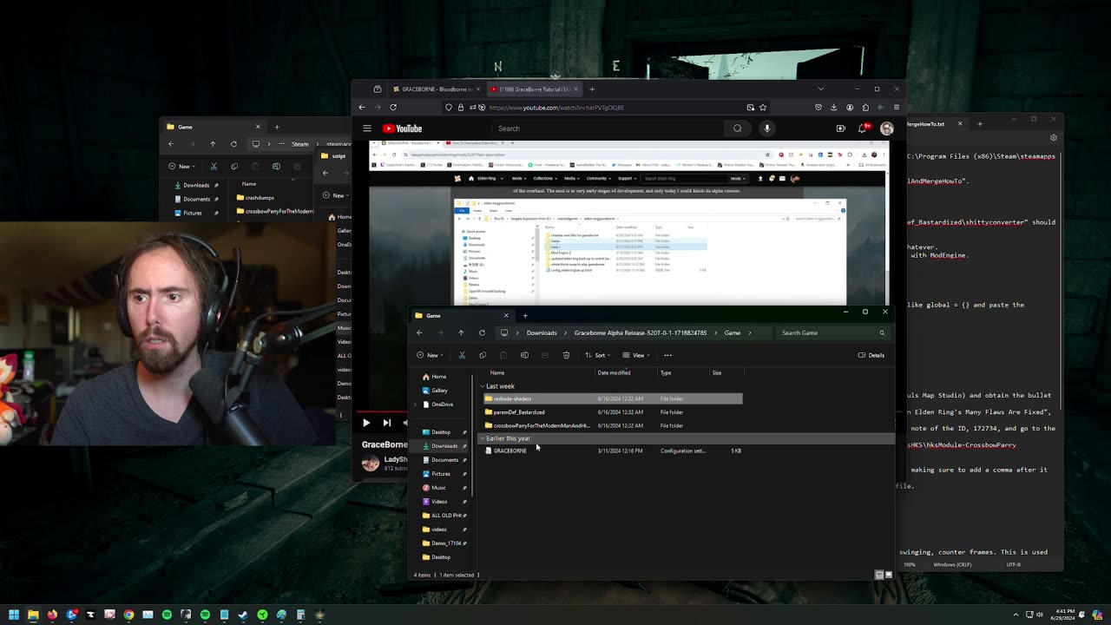Open new Firefox tab with plus button
1111x625 pixels.
(x=592, y=89)
